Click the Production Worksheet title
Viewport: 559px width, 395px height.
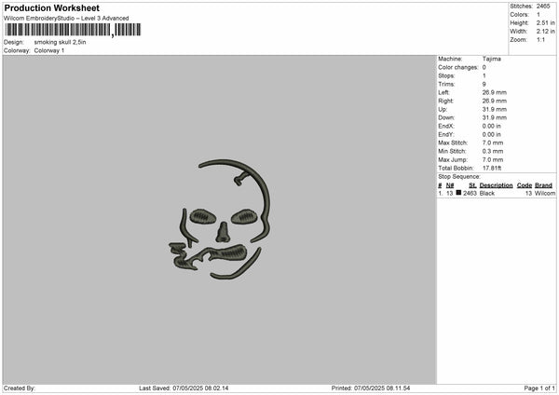tap(51, 7)
